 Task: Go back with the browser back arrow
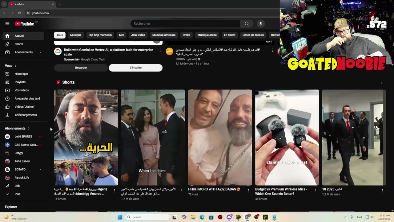tap(4, 13)
